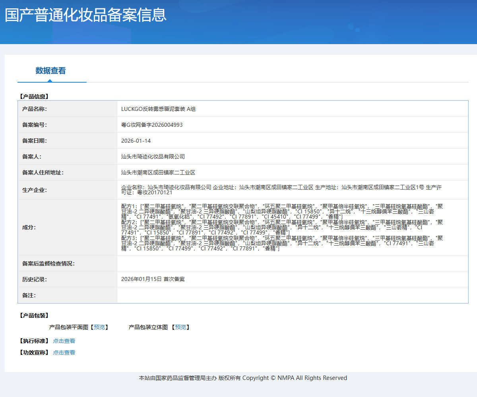
Task: Click the 备案编号 value 粤G妆网备字2026004993
Action: pyautogui.click(x=152, y=125)
